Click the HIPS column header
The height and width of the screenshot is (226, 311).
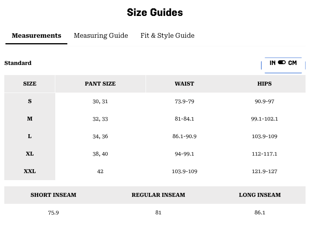pyautogui.click(x=264, y=84)
